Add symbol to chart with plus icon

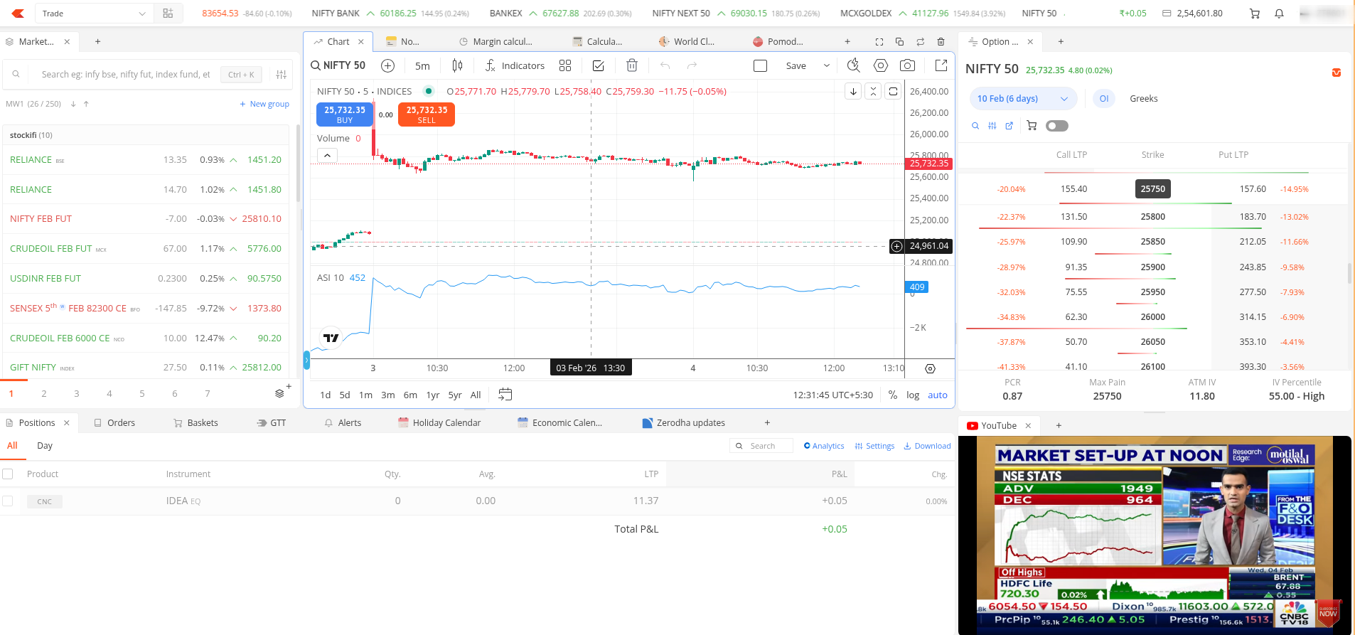pyautogui.click(x=387, y=65)
